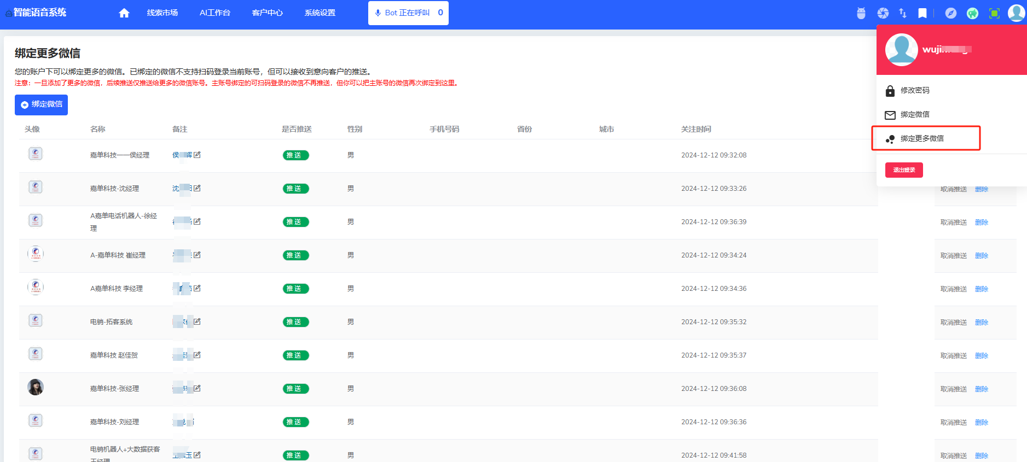The height and width of the screenshot is (462, 1027).
Task: Click the Bot 正在呼叫 status box
Action: [x=408, y=13]
